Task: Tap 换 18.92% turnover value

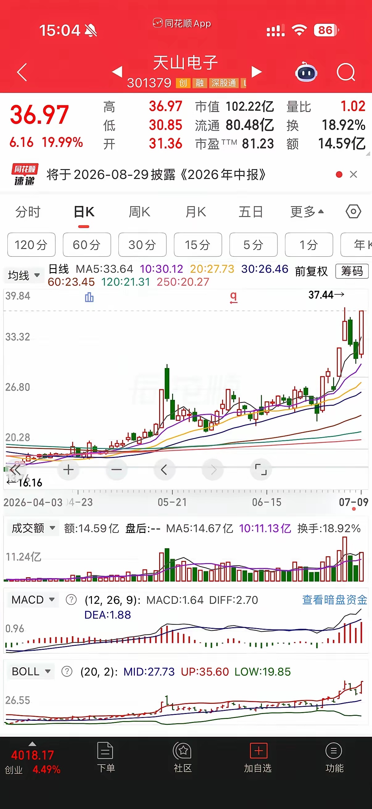Action: (344, 125)
